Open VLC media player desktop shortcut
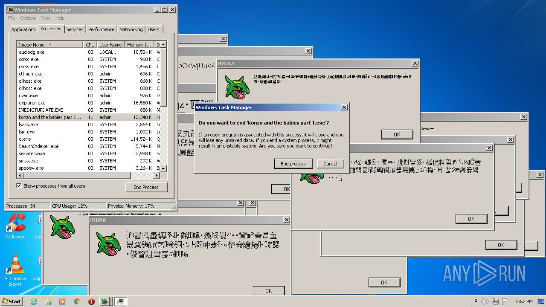The height and width of the screenshot is (307, 546). coord(15,270)
